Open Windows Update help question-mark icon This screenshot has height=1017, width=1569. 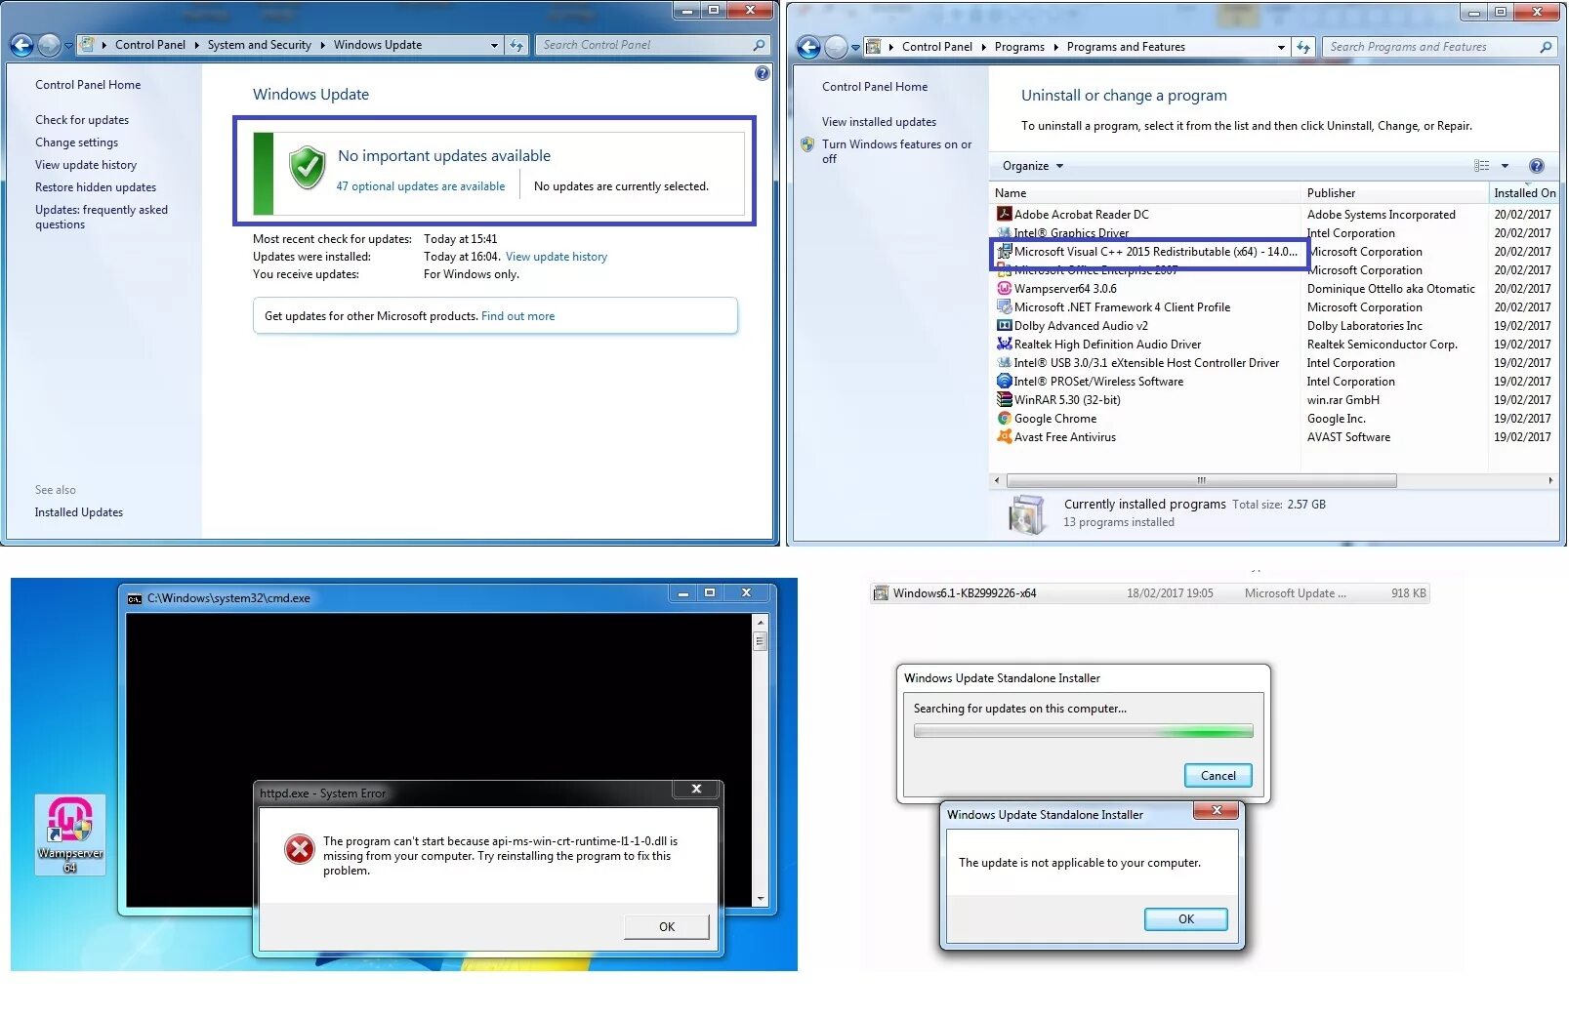(x=763, y=73)
